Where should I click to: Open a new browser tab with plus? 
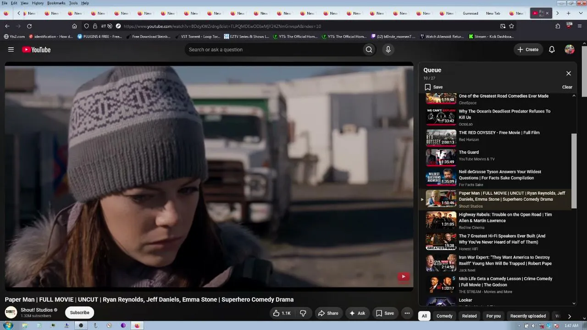(x=568, y=13)
